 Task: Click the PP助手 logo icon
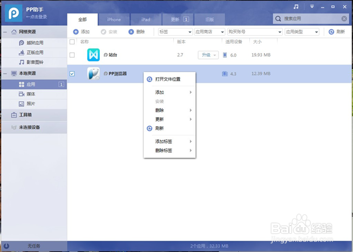click(13, 13)
